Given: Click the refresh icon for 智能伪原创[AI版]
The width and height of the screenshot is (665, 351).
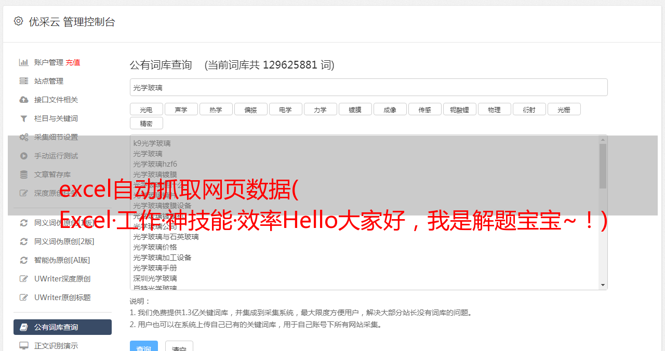Looking at the screenshot, I should click(23, 260).
